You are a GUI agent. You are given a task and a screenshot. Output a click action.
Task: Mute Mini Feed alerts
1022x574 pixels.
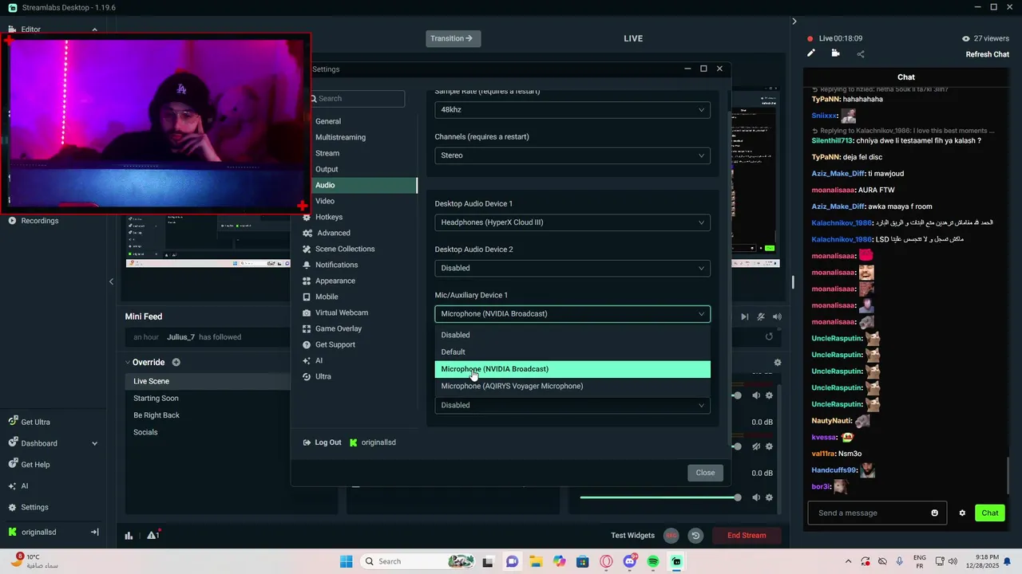(x=761, y=316)
